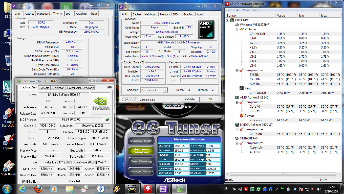Open the View menu in HWMonitor
Viewport: 344px width, 194px height.
[246, 10]
